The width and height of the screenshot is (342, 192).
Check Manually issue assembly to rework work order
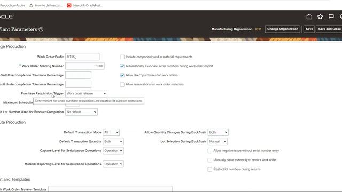coord(210,160)
